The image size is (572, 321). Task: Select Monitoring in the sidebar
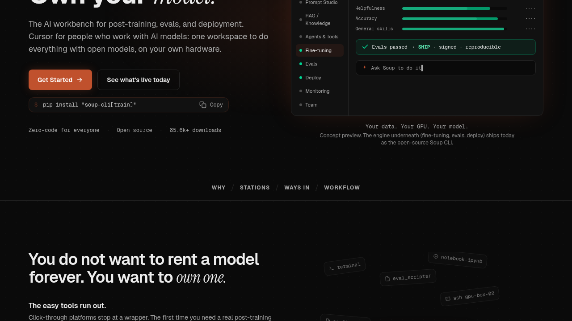[320, 91]
